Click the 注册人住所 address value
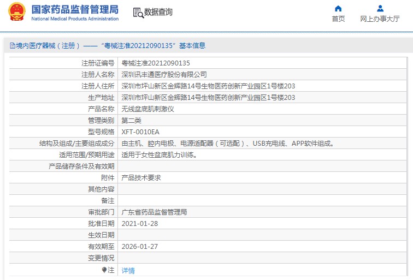413x280 pixels. tap(208, 86)
